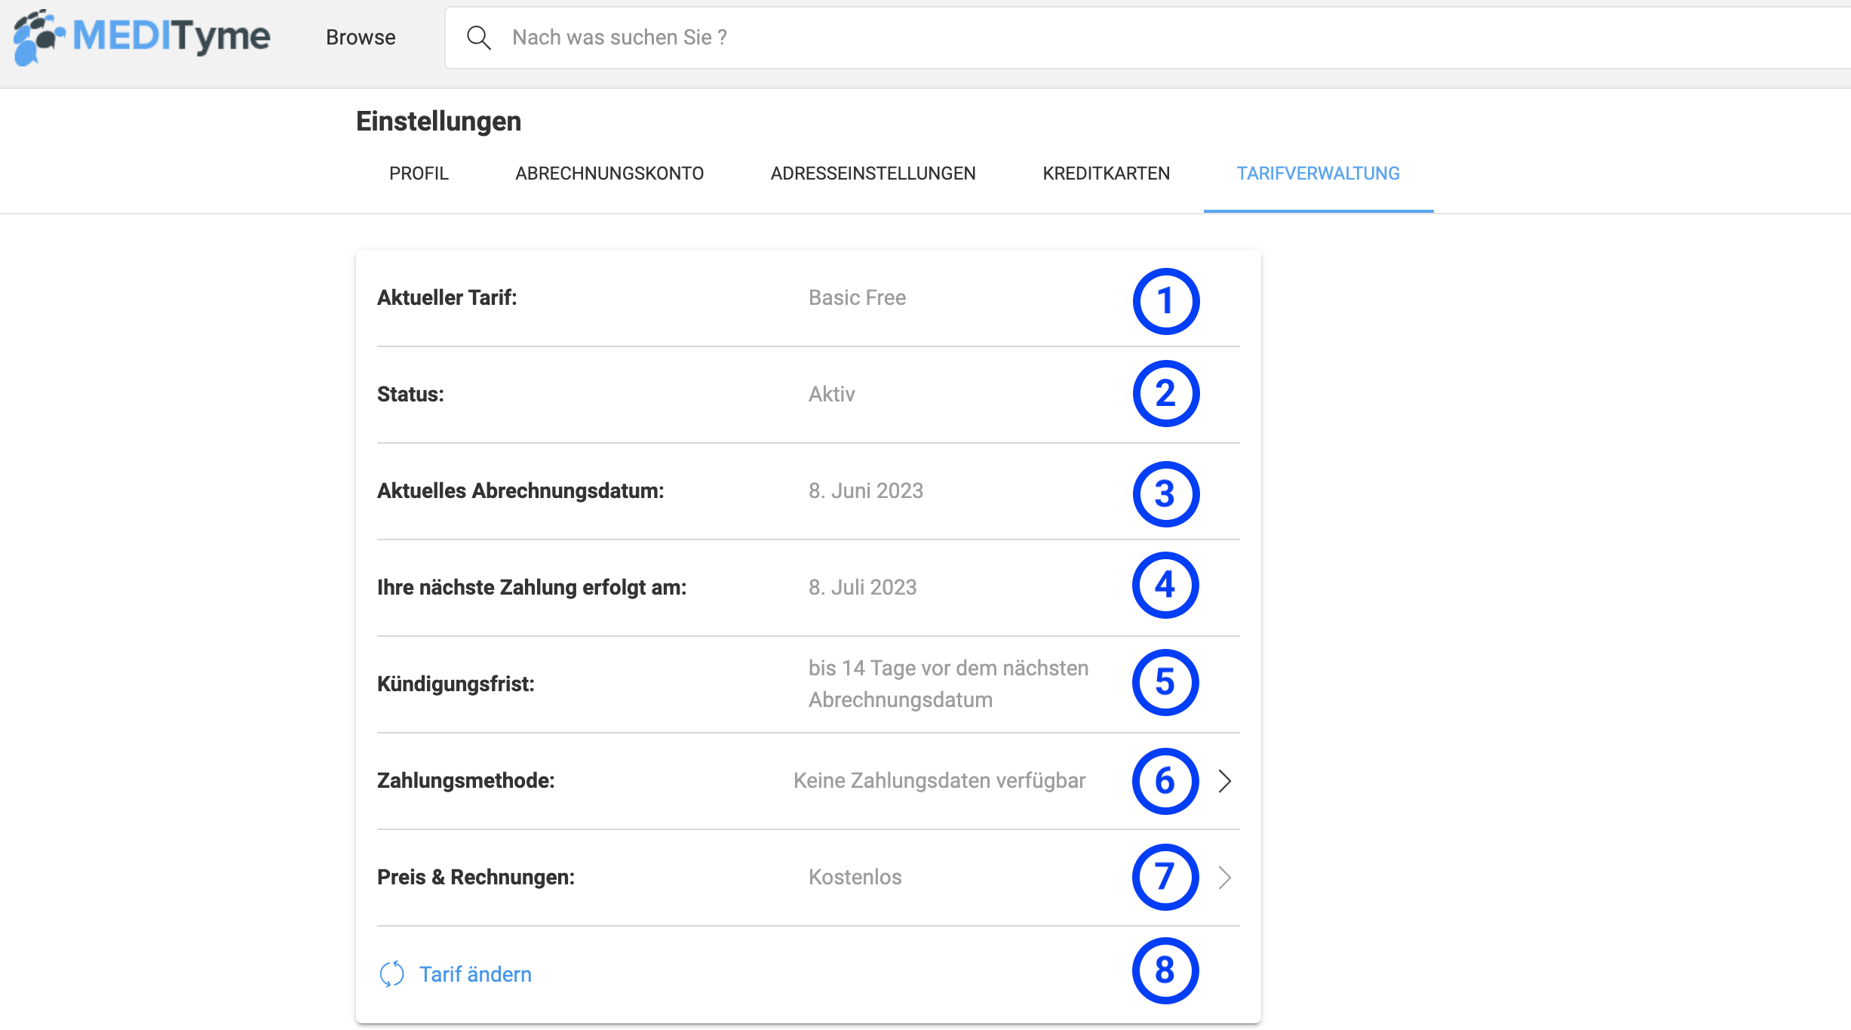The width and height of the screenshot is (1851, 1030).
Task: Click the 'Status:' label
Action: tap(410, 395)
